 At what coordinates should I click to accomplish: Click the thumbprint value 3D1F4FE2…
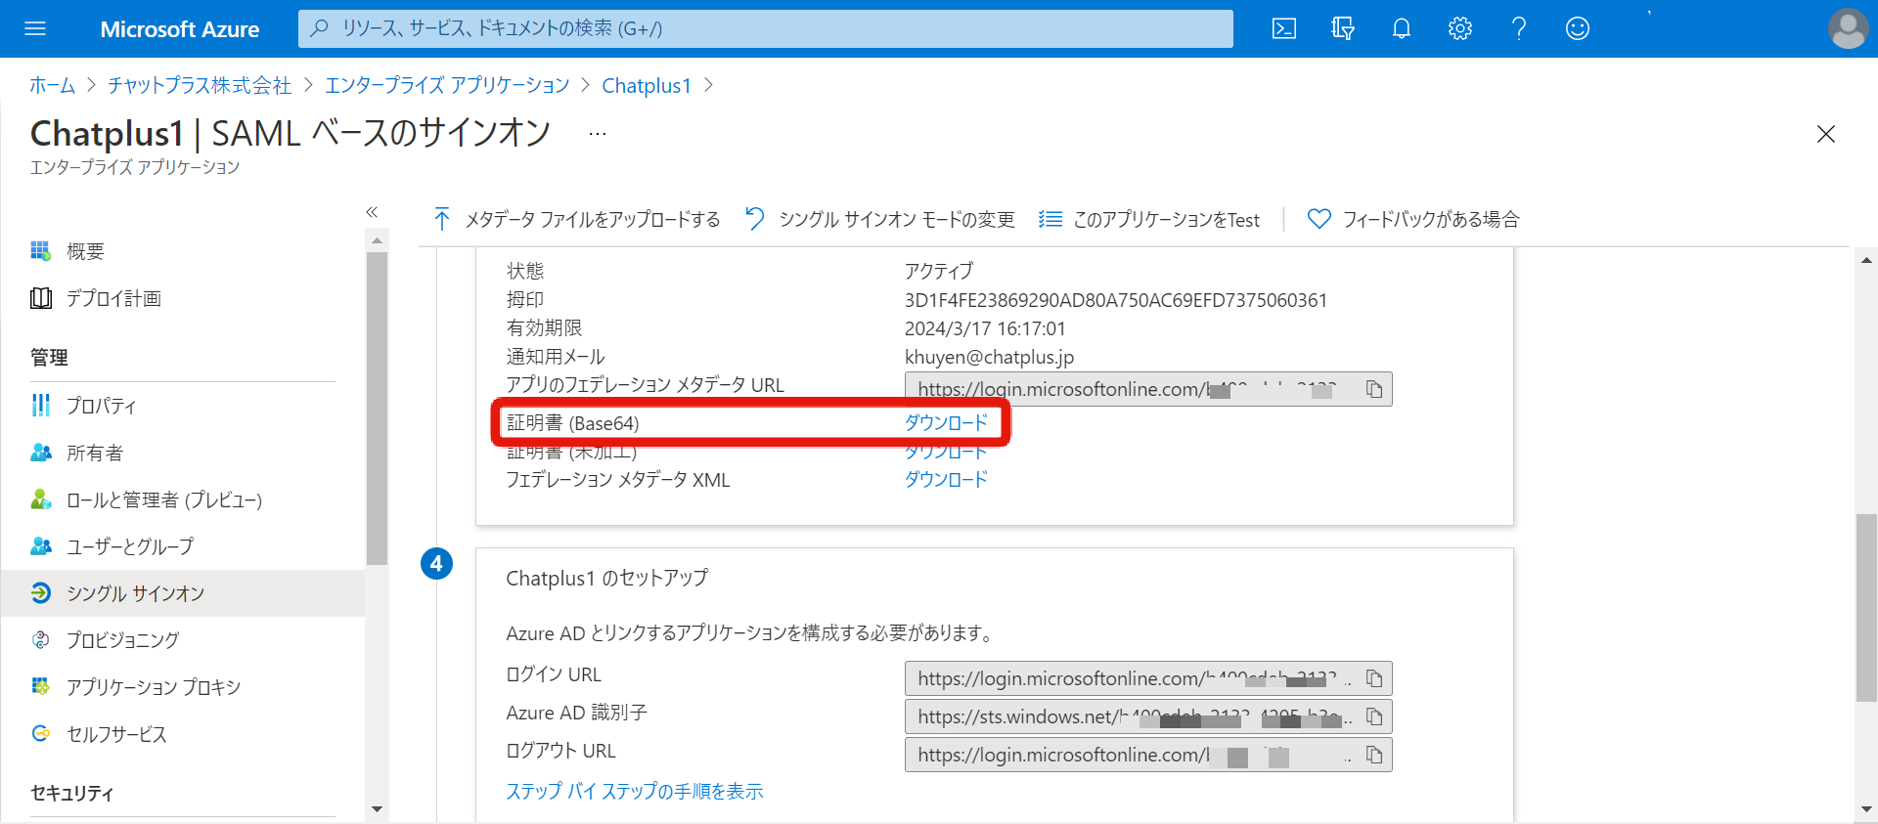coord(1116,300)
